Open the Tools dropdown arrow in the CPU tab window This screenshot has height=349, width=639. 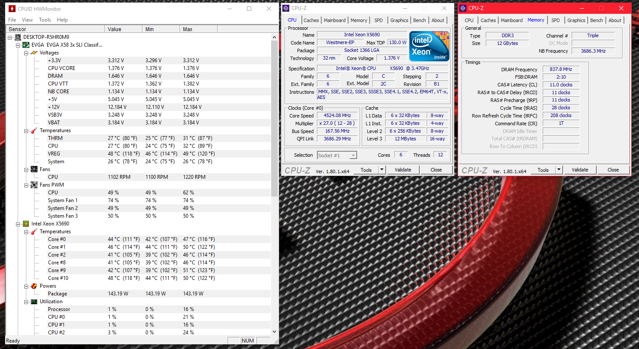click(382, 170)
